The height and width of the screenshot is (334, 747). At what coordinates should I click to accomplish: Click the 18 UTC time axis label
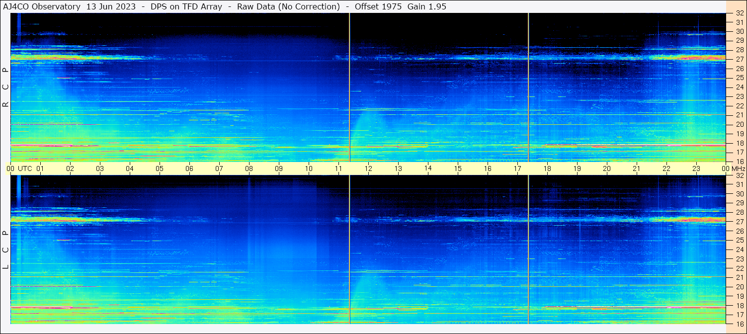547,168
